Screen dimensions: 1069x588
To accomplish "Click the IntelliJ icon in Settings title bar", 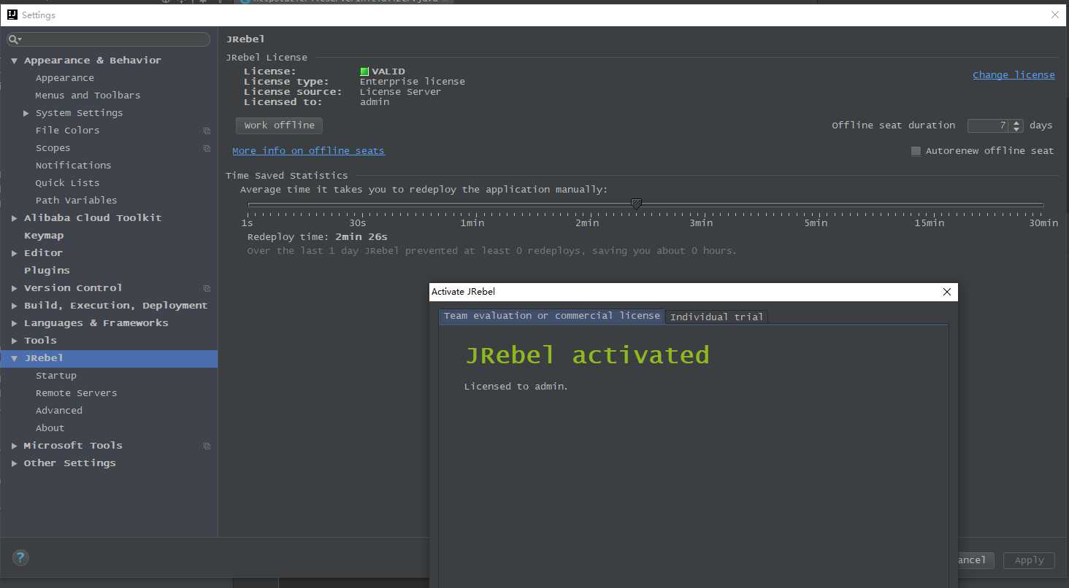I will coord(12,15).
